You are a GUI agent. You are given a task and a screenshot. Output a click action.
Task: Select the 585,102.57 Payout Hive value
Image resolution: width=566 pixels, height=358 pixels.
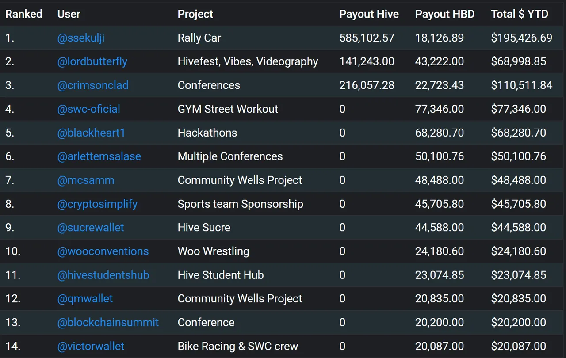pos(367,38)
